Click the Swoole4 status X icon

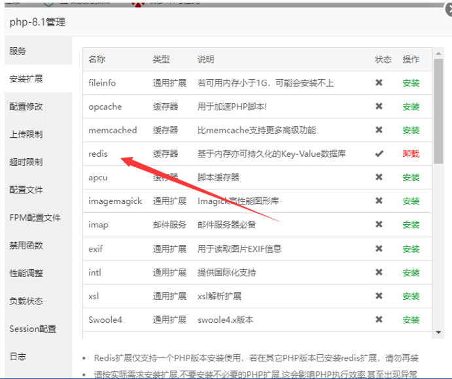click(379, 319)
